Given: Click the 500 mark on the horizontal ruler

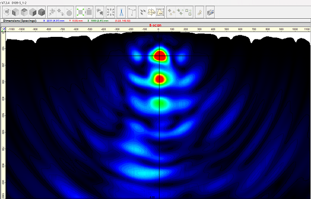Looking at the screenshot, I should coord(227,29).
